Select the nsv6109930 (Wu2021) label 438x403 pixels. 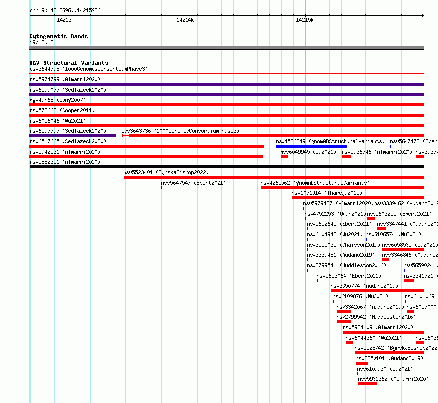[x=385, y=369]
